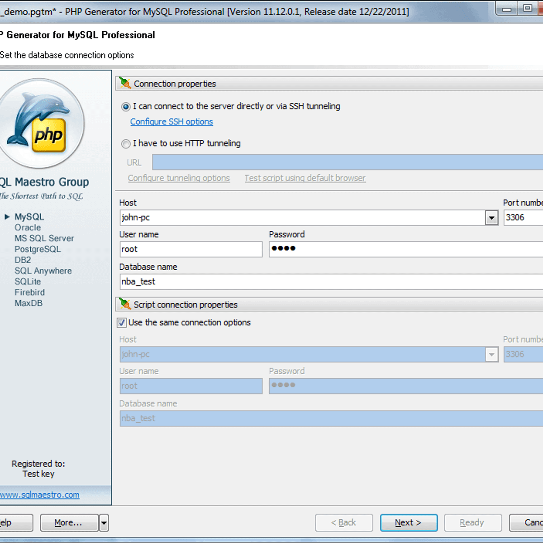Image resolution: width=543 pixels, height=543 pixels.
Task: Open the Configure SSH options link
Action: pos(171,122)
